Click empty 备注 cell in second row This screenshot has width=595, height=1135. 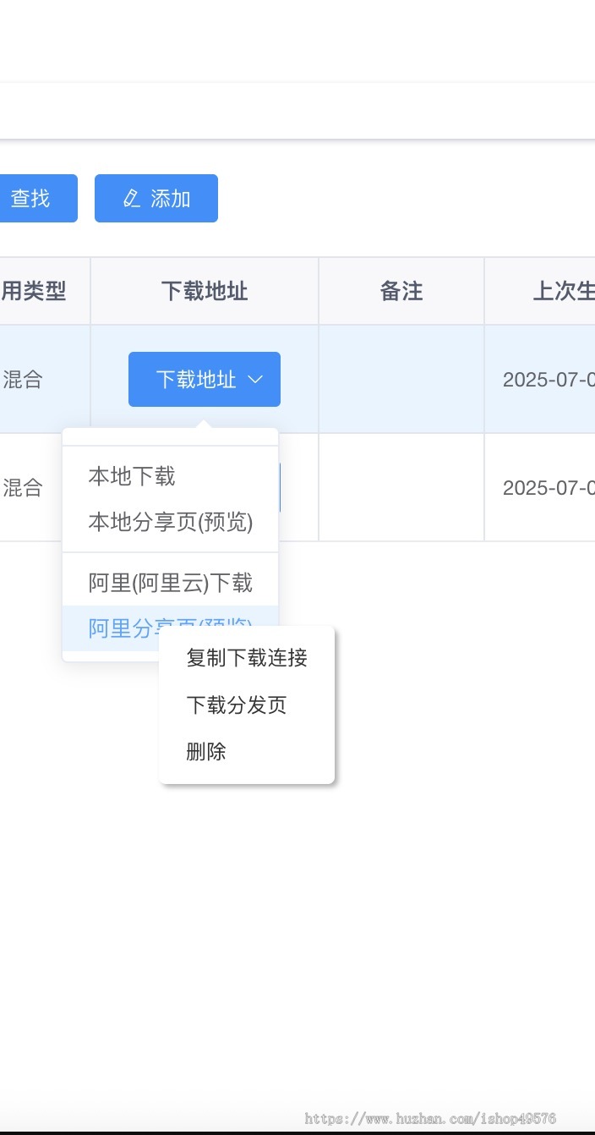coord(401,488)
